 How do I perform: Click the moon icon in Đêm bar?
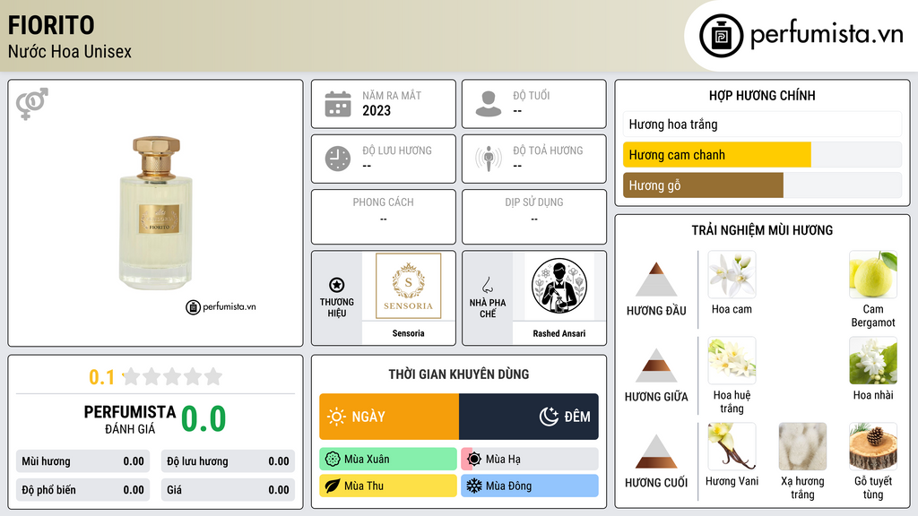point(549,417)
